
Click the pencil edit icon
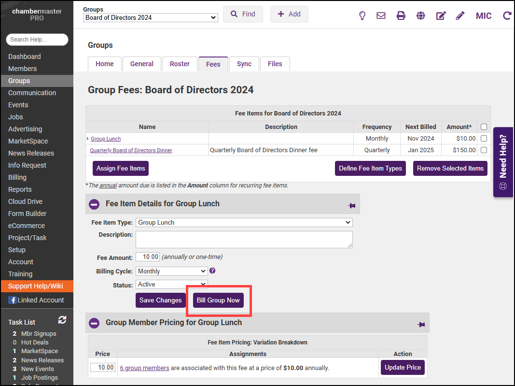coord(460,15)
